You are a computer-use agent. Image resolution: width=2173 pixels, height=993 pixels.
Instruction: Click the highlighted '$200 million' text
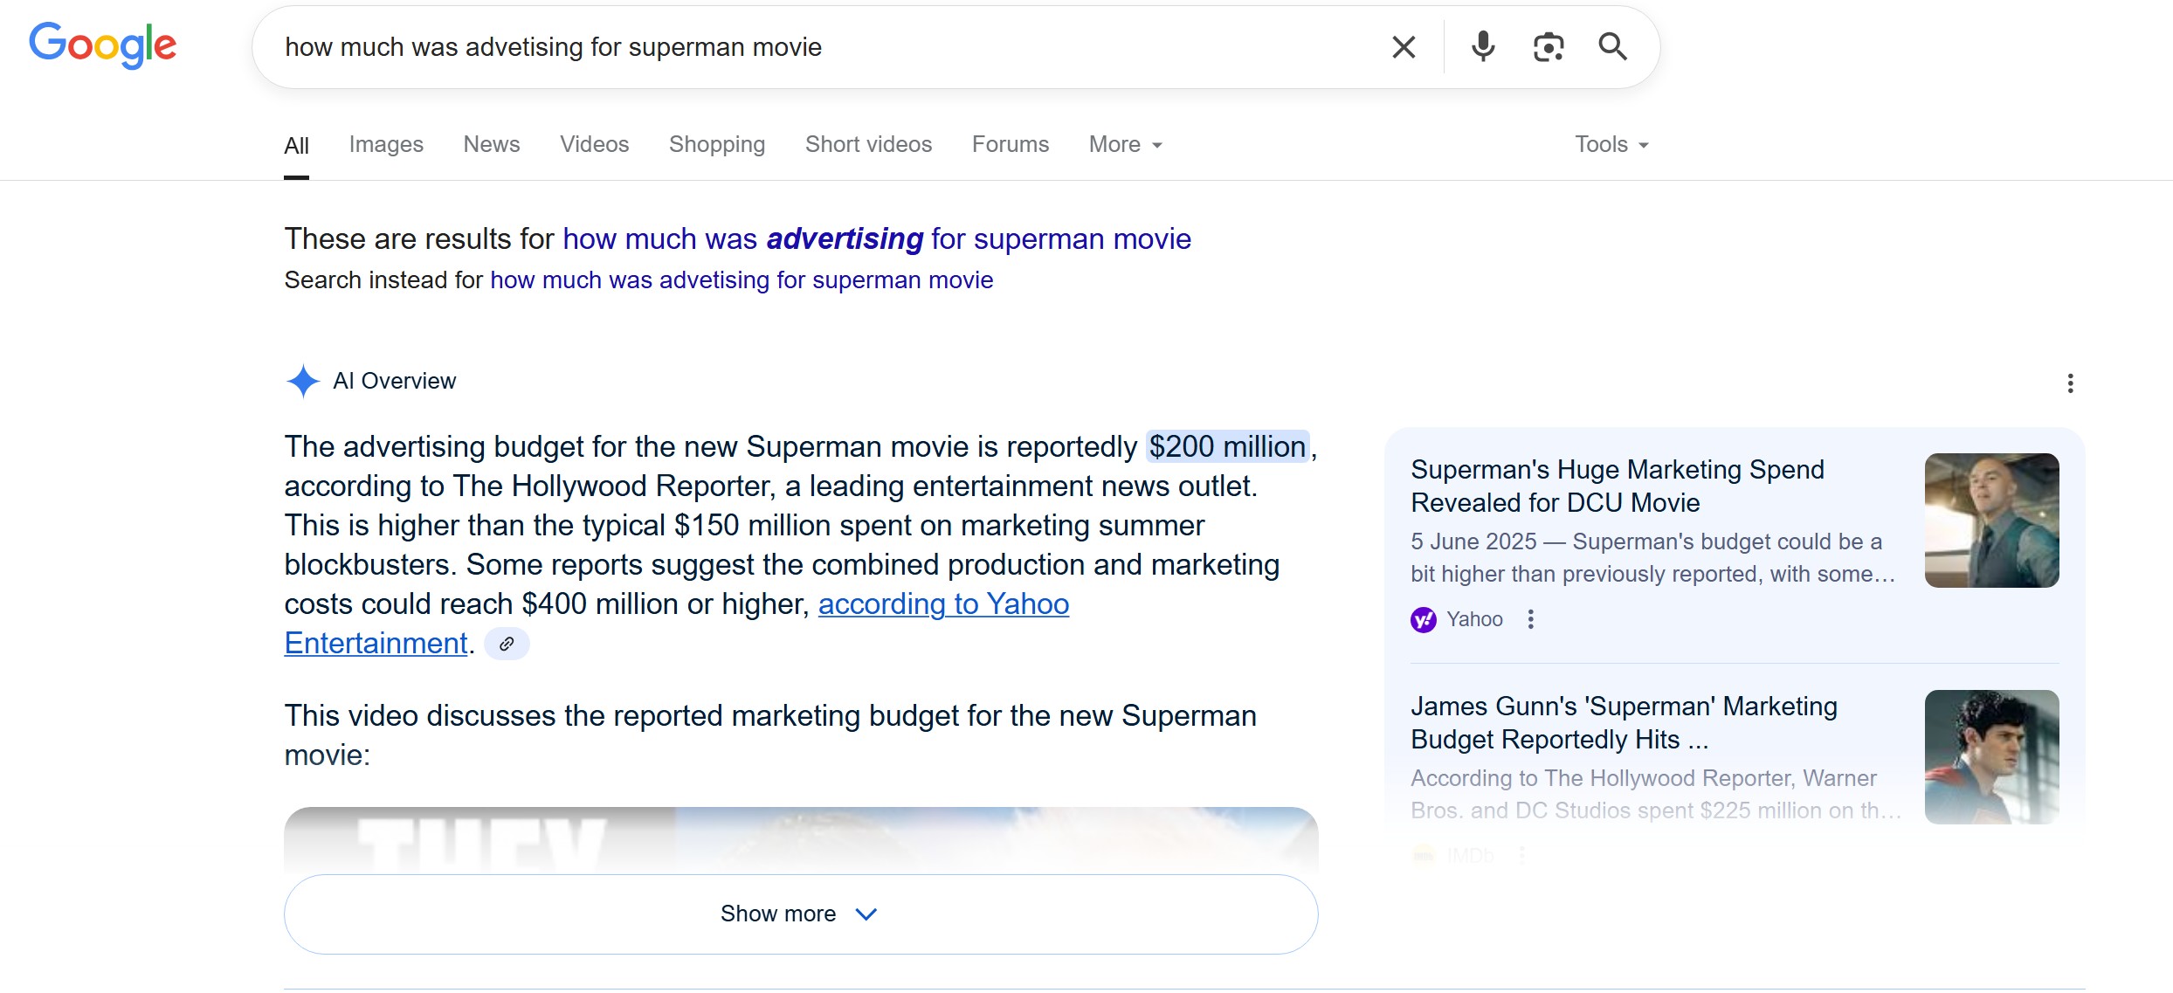[1227, 446]
